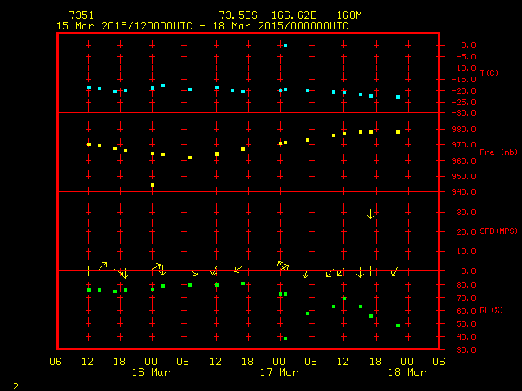
Task: Click the UTC date range title line
Action: (x=202, y=26)
